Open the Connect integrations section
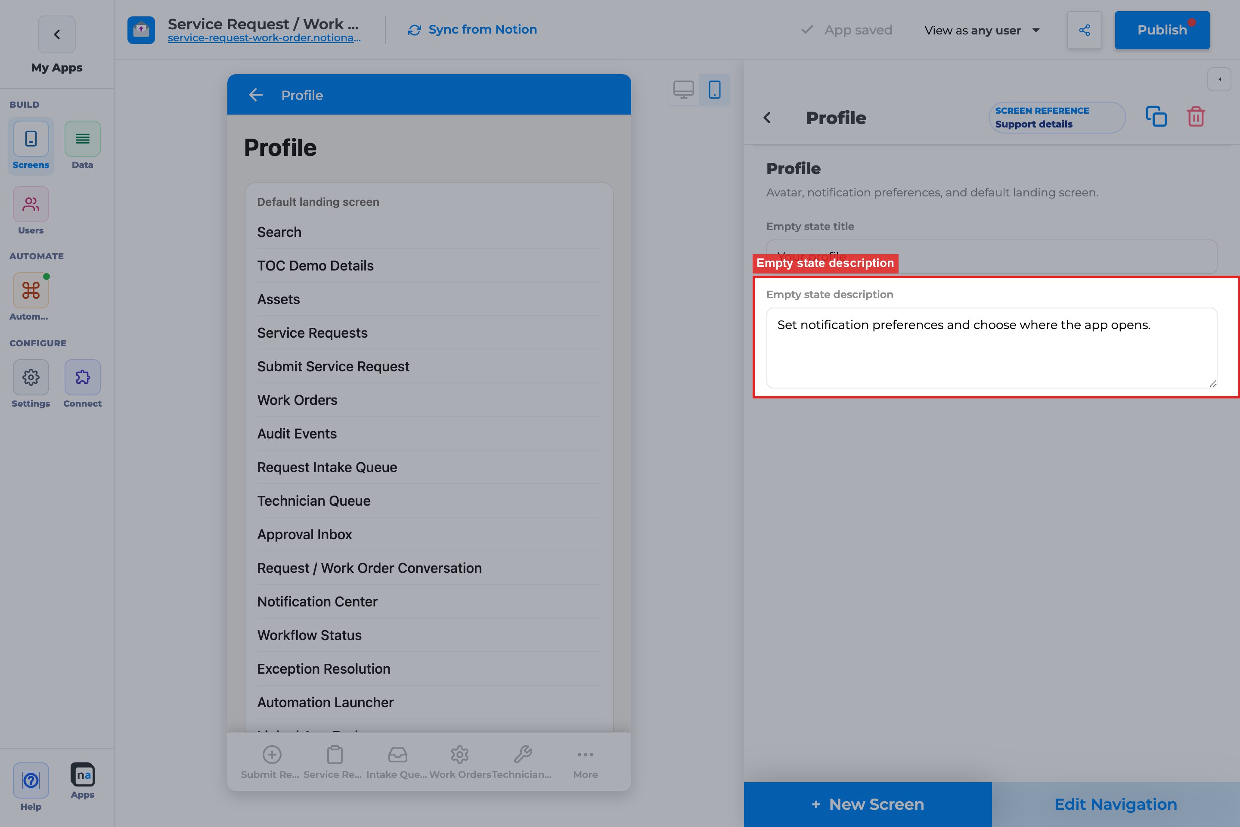This screenshot has width=1240, height=827. pyautogui.click(x=82, y=384)
